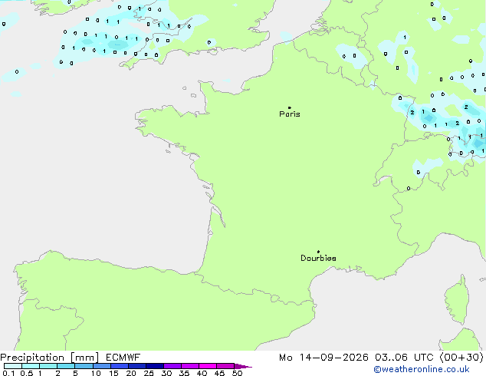
Task: Click the cyan 2 legend swatch
Action: click(x=66, y=366)
